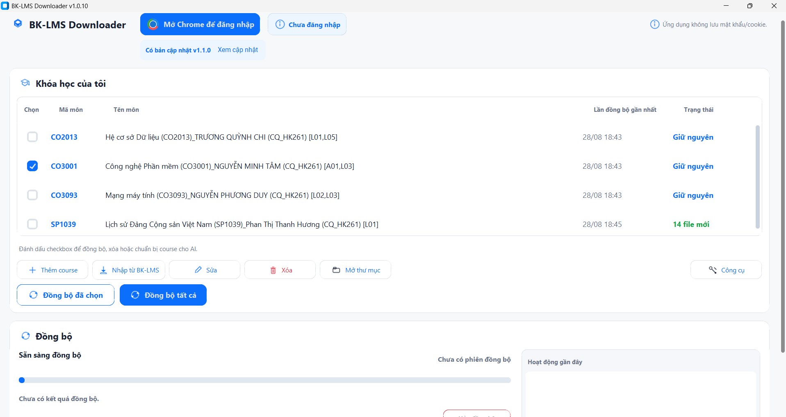Click 'Chưa có phiên đồng bộ' status text
The image size is (786, 417).
[x=474, y=359]
